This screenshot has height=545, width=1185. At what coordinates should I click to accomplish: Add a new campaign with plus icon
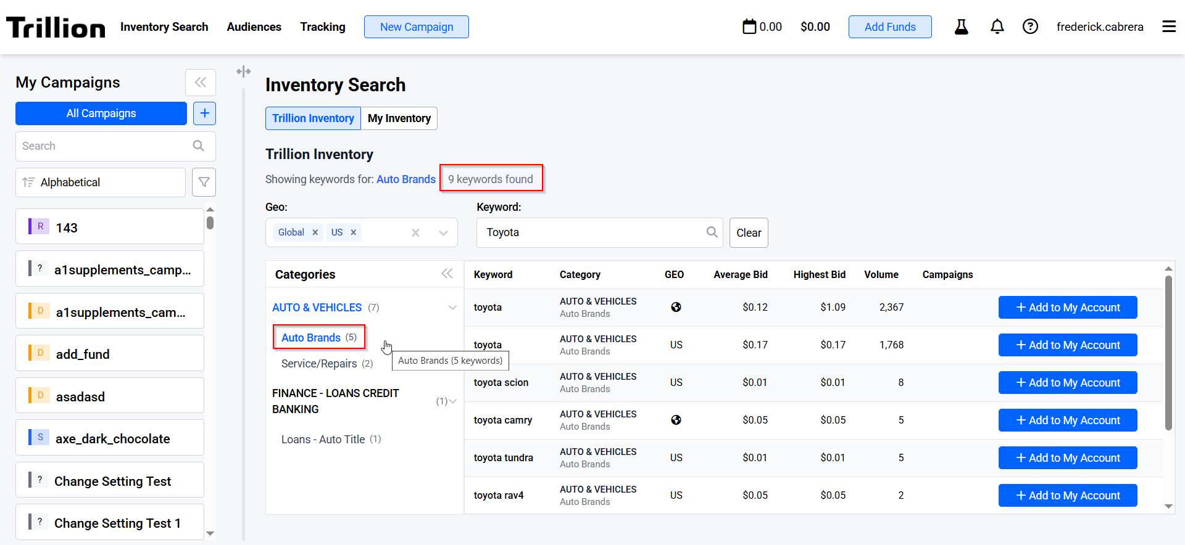click(x=204, y=113)
